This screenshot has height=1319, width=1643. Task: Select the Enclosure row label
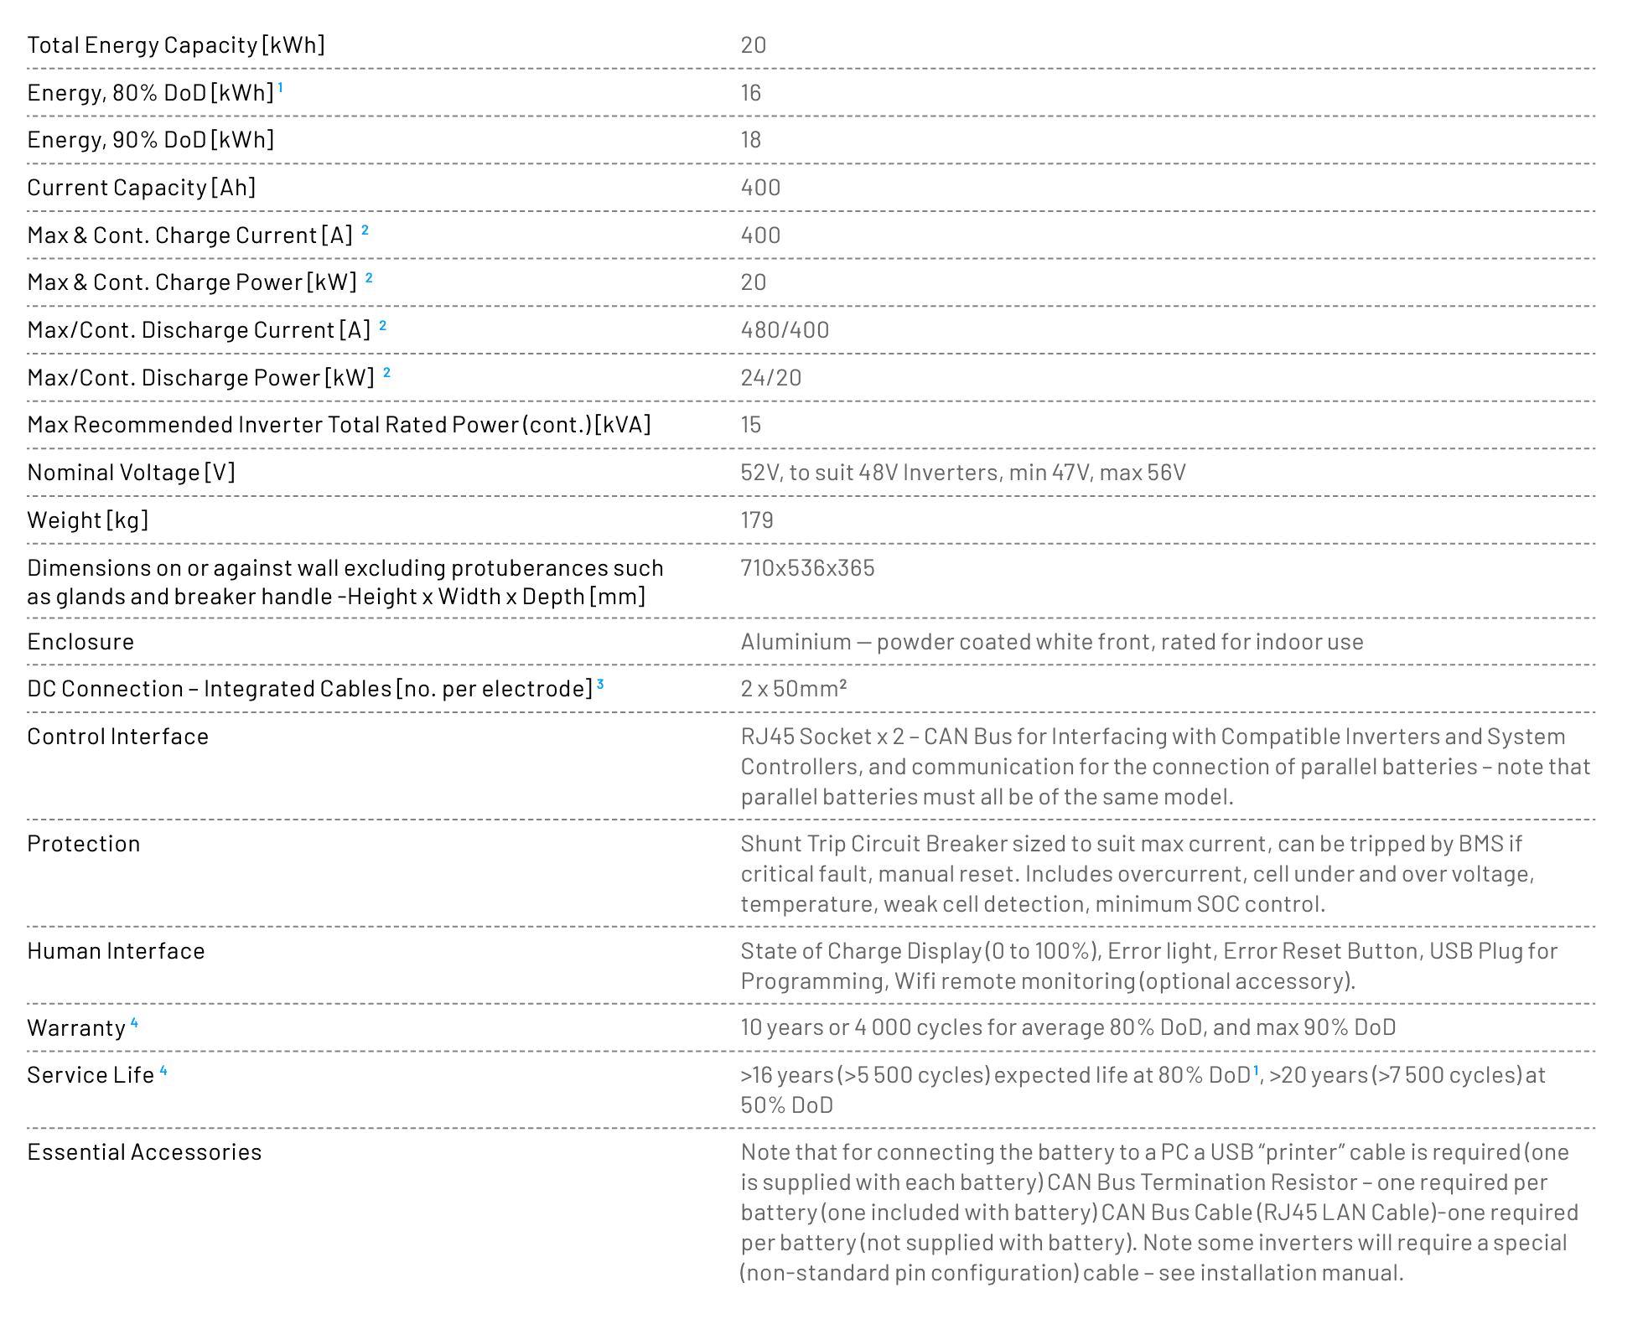click(80, 642)
